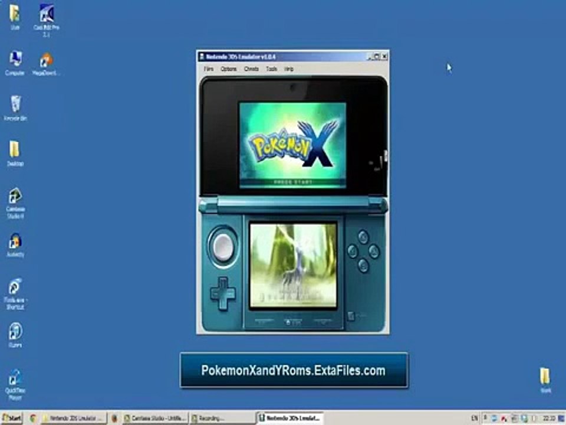Open the File menu in the emulator
The height and width of the screenshot is (425, 566).
[209, 68]
